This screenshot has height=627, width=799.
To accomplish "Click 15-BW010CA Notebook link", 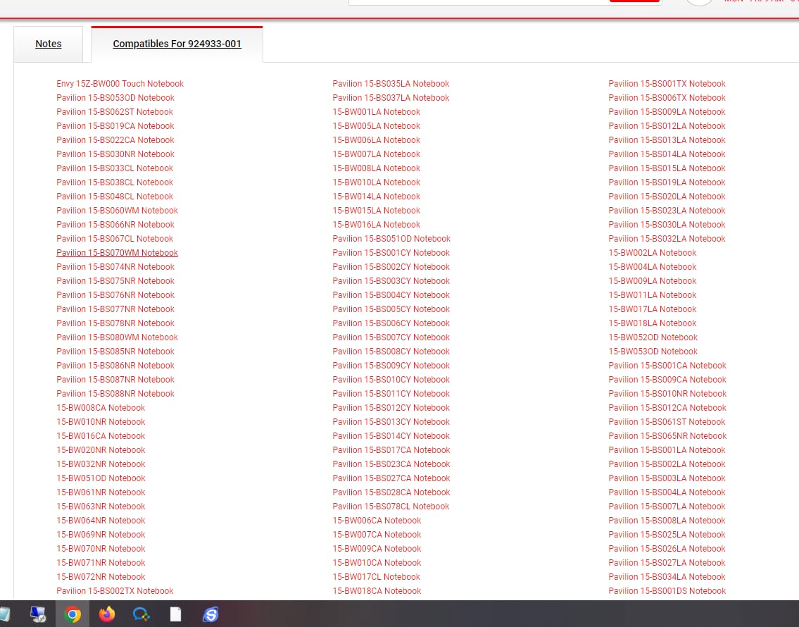I will (377, 563).
